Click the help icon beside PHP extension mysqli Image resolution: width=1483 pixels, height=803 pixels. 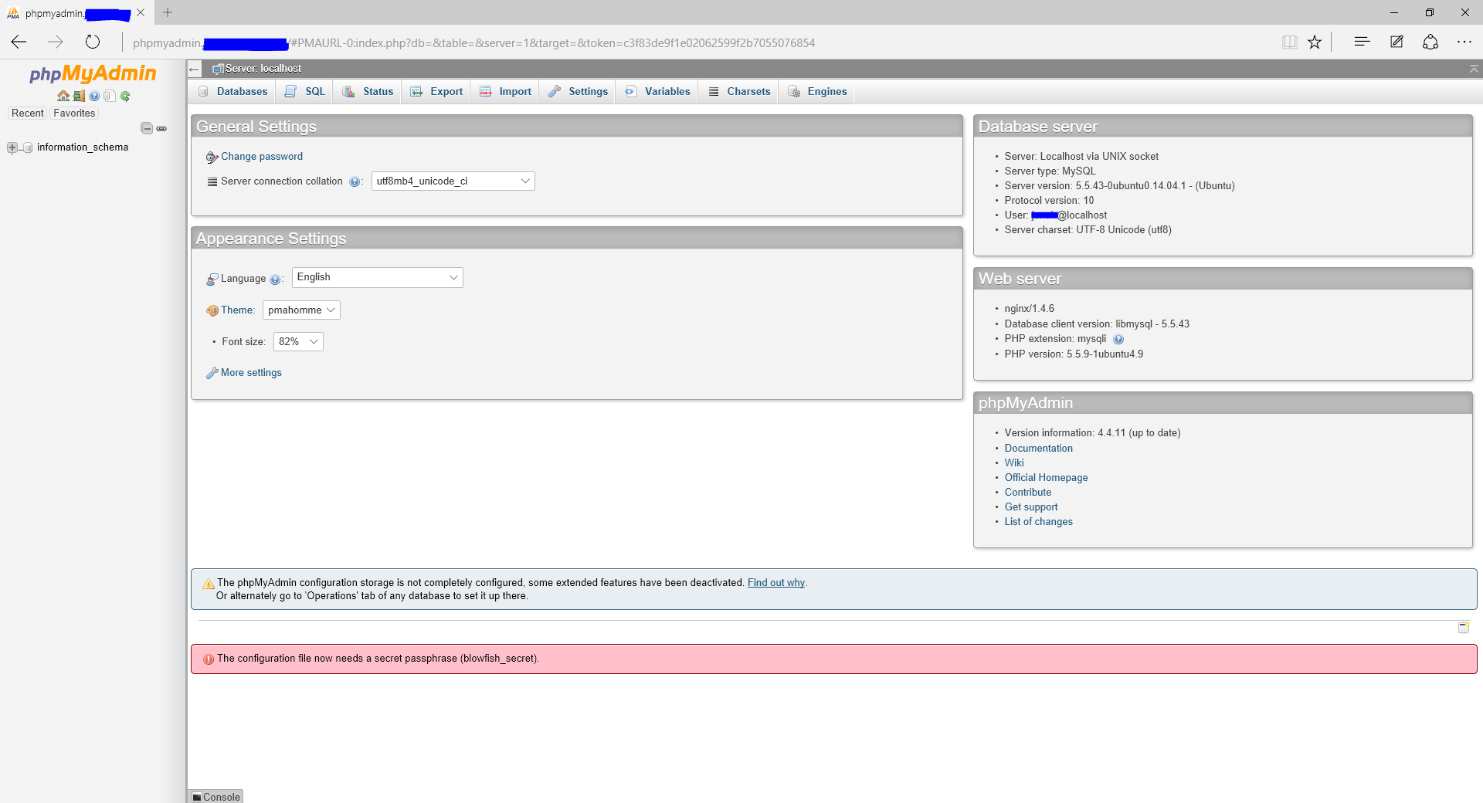click(x=1118, y=339)
